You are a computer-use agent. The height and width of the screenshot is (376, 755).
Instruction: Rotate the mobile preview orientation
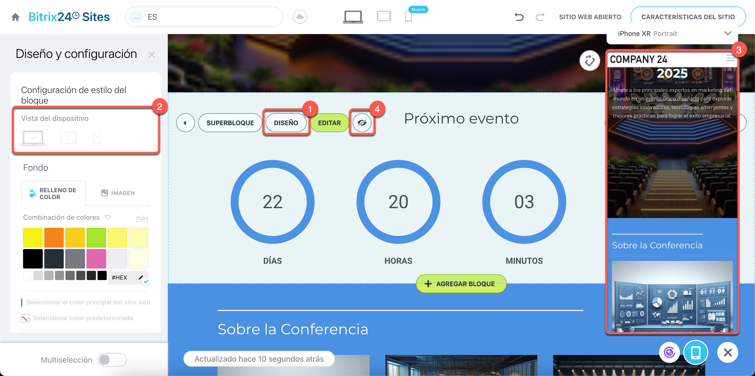(590, 61)
